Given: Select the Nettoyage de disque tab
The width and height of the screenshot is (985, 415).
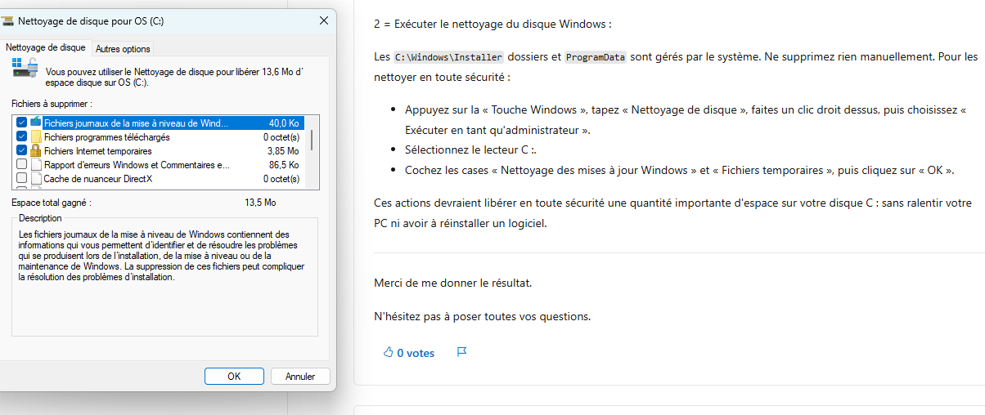Looking at the screenshot, I should [45, 47].
